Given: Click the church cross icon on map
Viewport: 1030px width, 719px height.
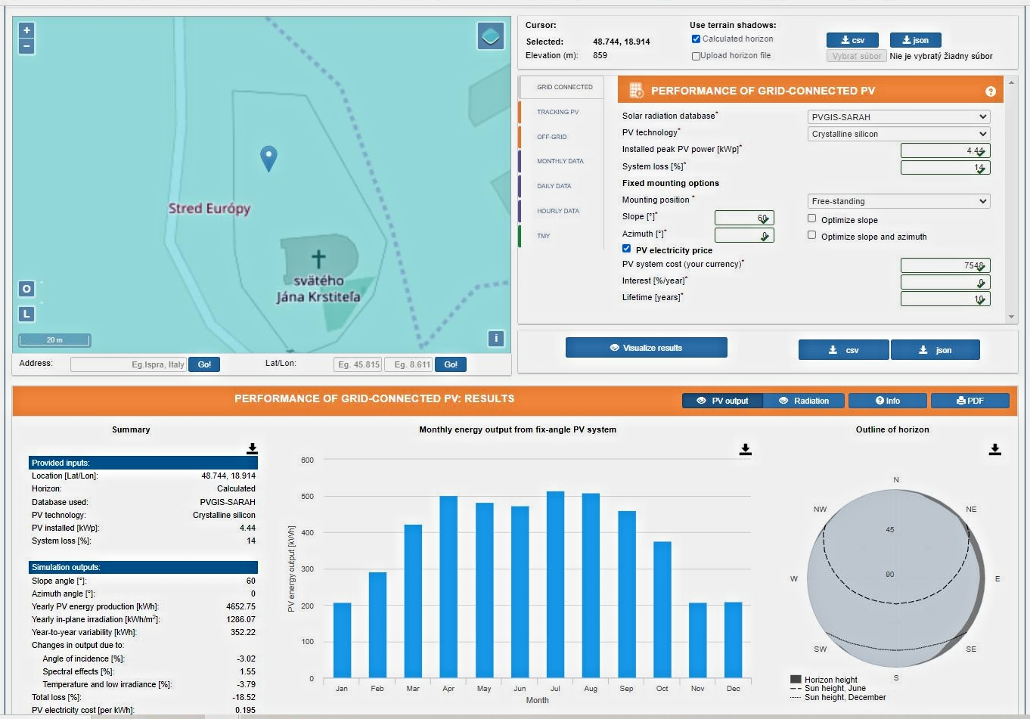Looking at the screenshot, I should pyautogui.click(x=318, y=259).
